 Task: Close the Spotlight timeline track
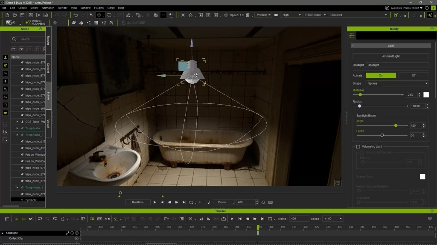click(77, 233)
